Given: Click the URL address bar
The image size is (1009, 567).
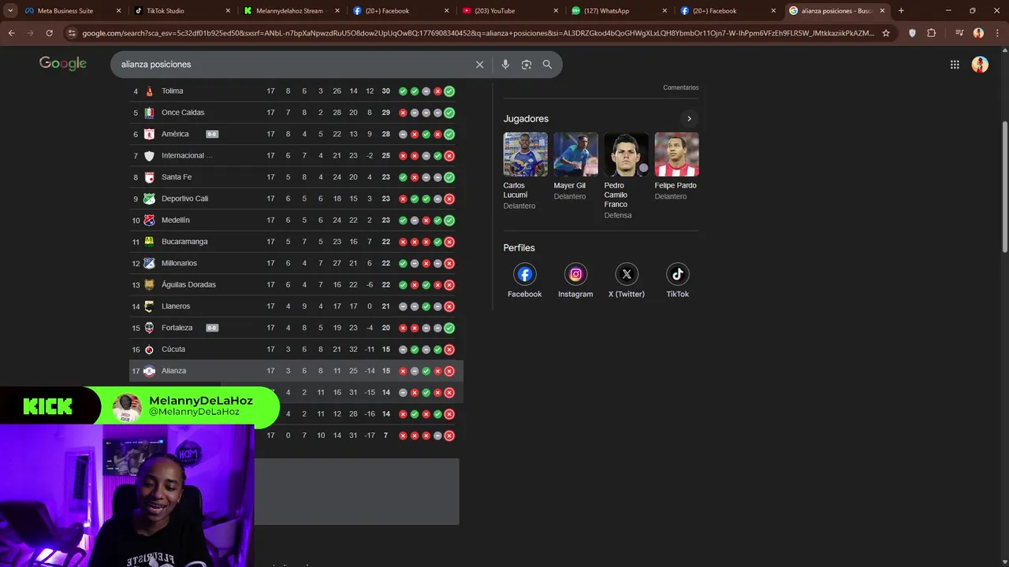Looking at the screenshot, I should coord(478,33).
